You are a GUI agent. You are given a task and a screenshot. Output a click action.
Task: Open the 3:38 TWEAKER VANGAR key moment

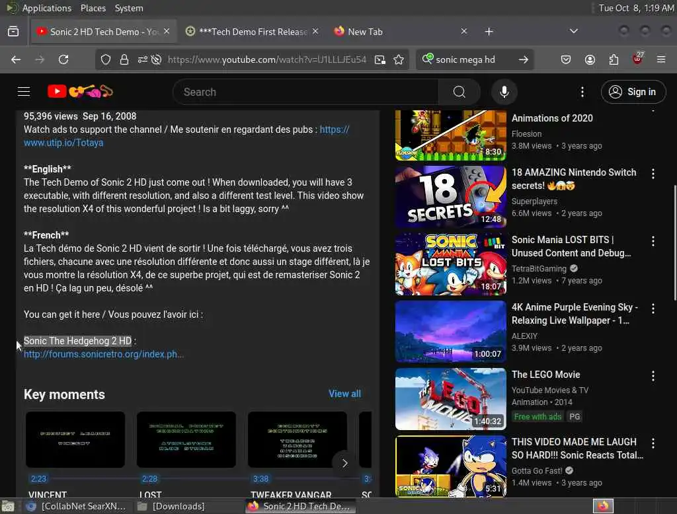[x=297, y=439]
